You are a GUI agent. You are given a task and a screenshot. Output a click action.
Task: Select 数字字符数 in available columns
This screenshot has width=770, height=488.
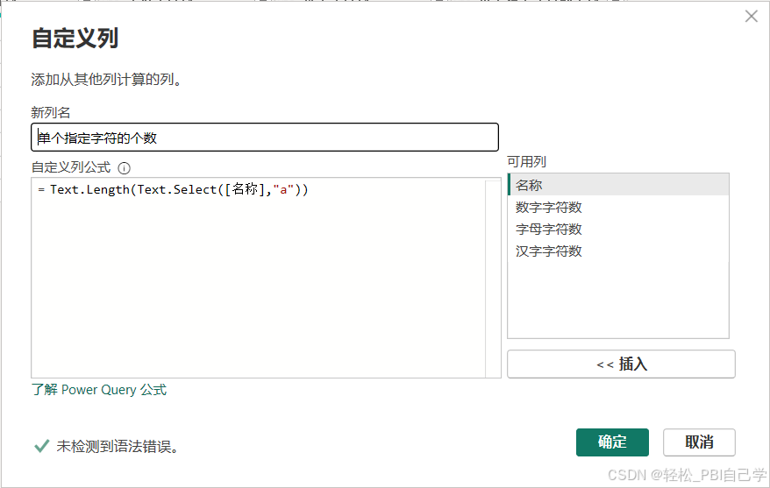coord(618,207)
